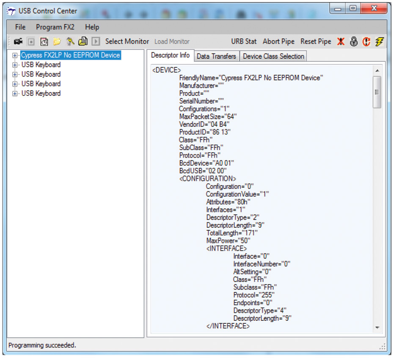Click the descriptor scrollbar down arrow
Viewport: 394px width, 358px height.
[x=377, y=328]
